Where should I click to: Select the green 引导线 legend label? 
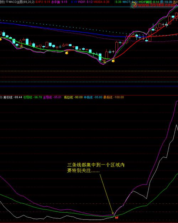coord(33,97)
